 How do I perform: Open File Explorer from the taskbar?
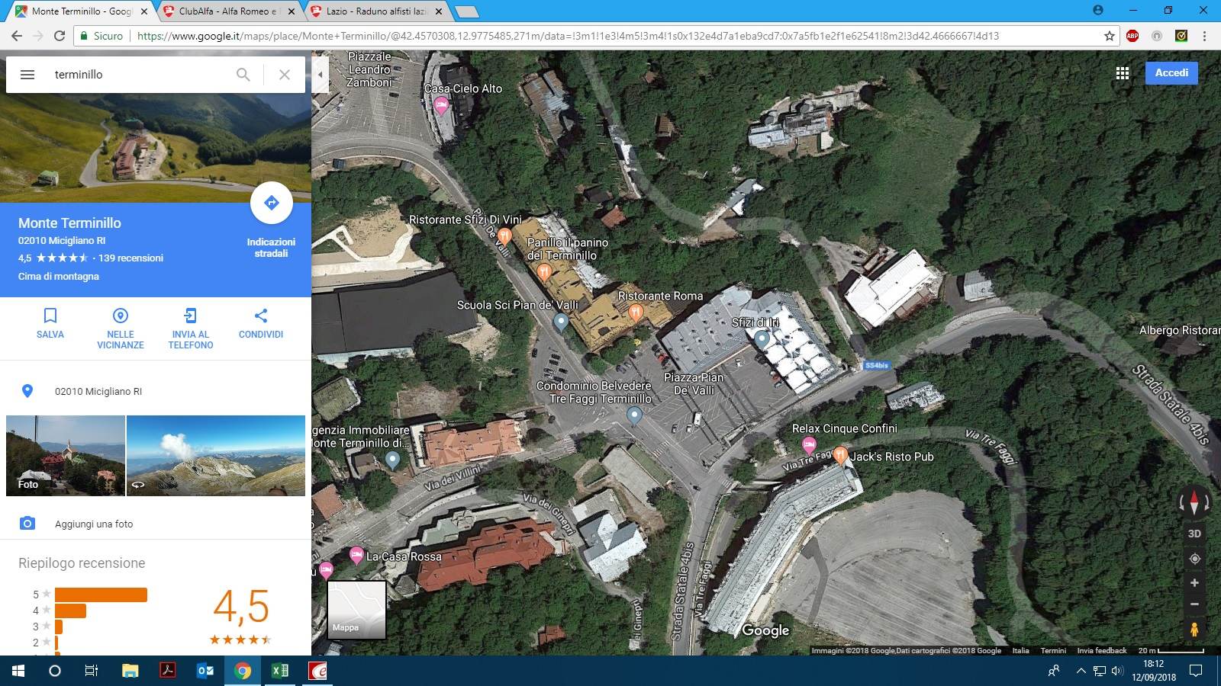pos(130,671)
